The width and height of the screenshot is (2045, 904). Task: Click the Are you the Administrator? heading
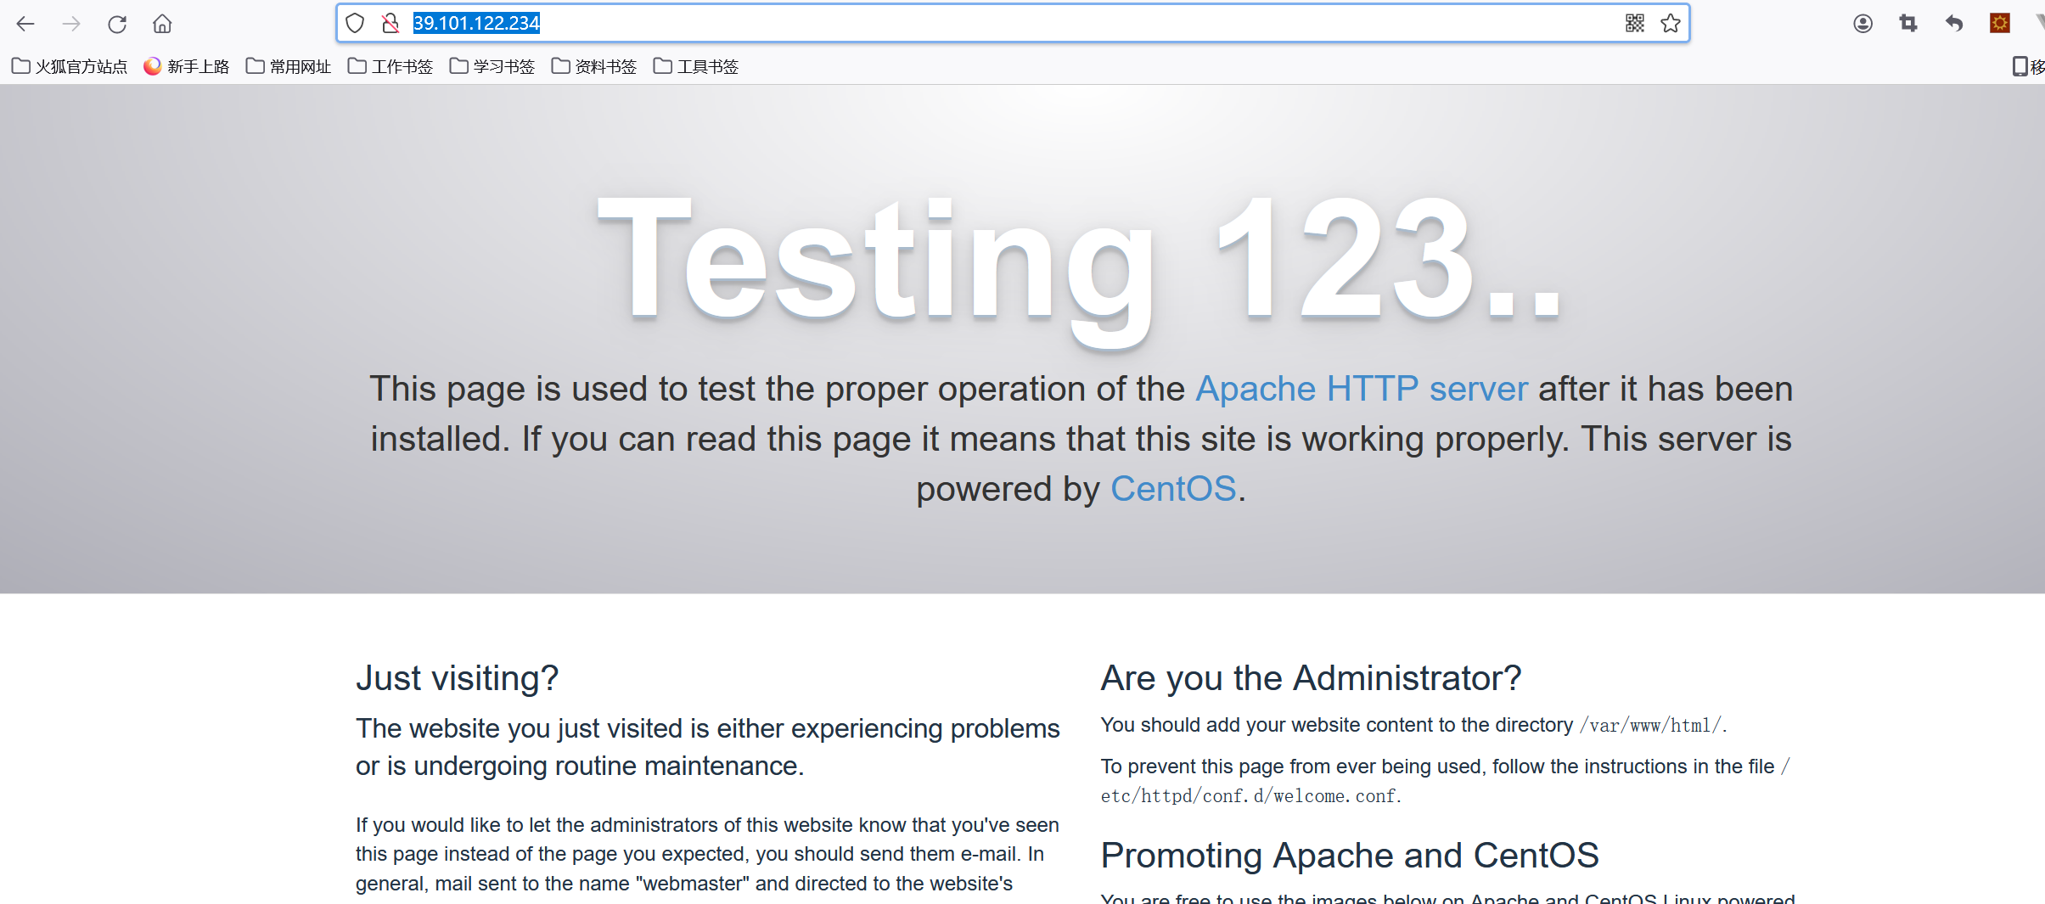click(x=1311, y=678)
